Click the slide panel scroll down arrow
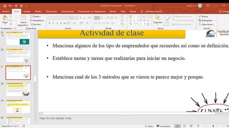The image size is (229, 128). pyautogui.click(x=35, y=123)
